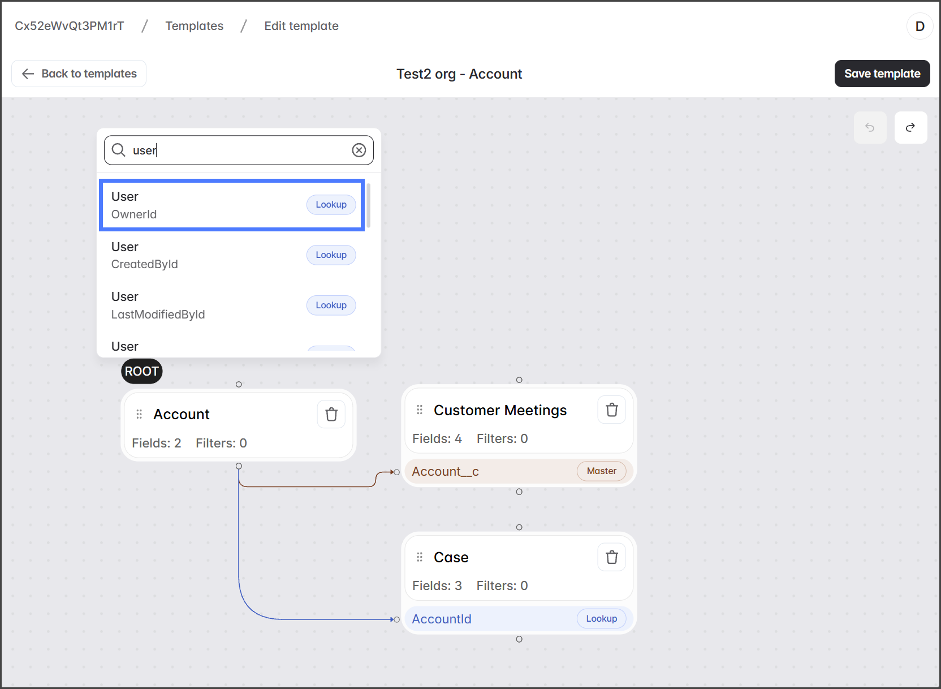
Task: Select User OwnerId lookup option
Action: coord(232,205)
